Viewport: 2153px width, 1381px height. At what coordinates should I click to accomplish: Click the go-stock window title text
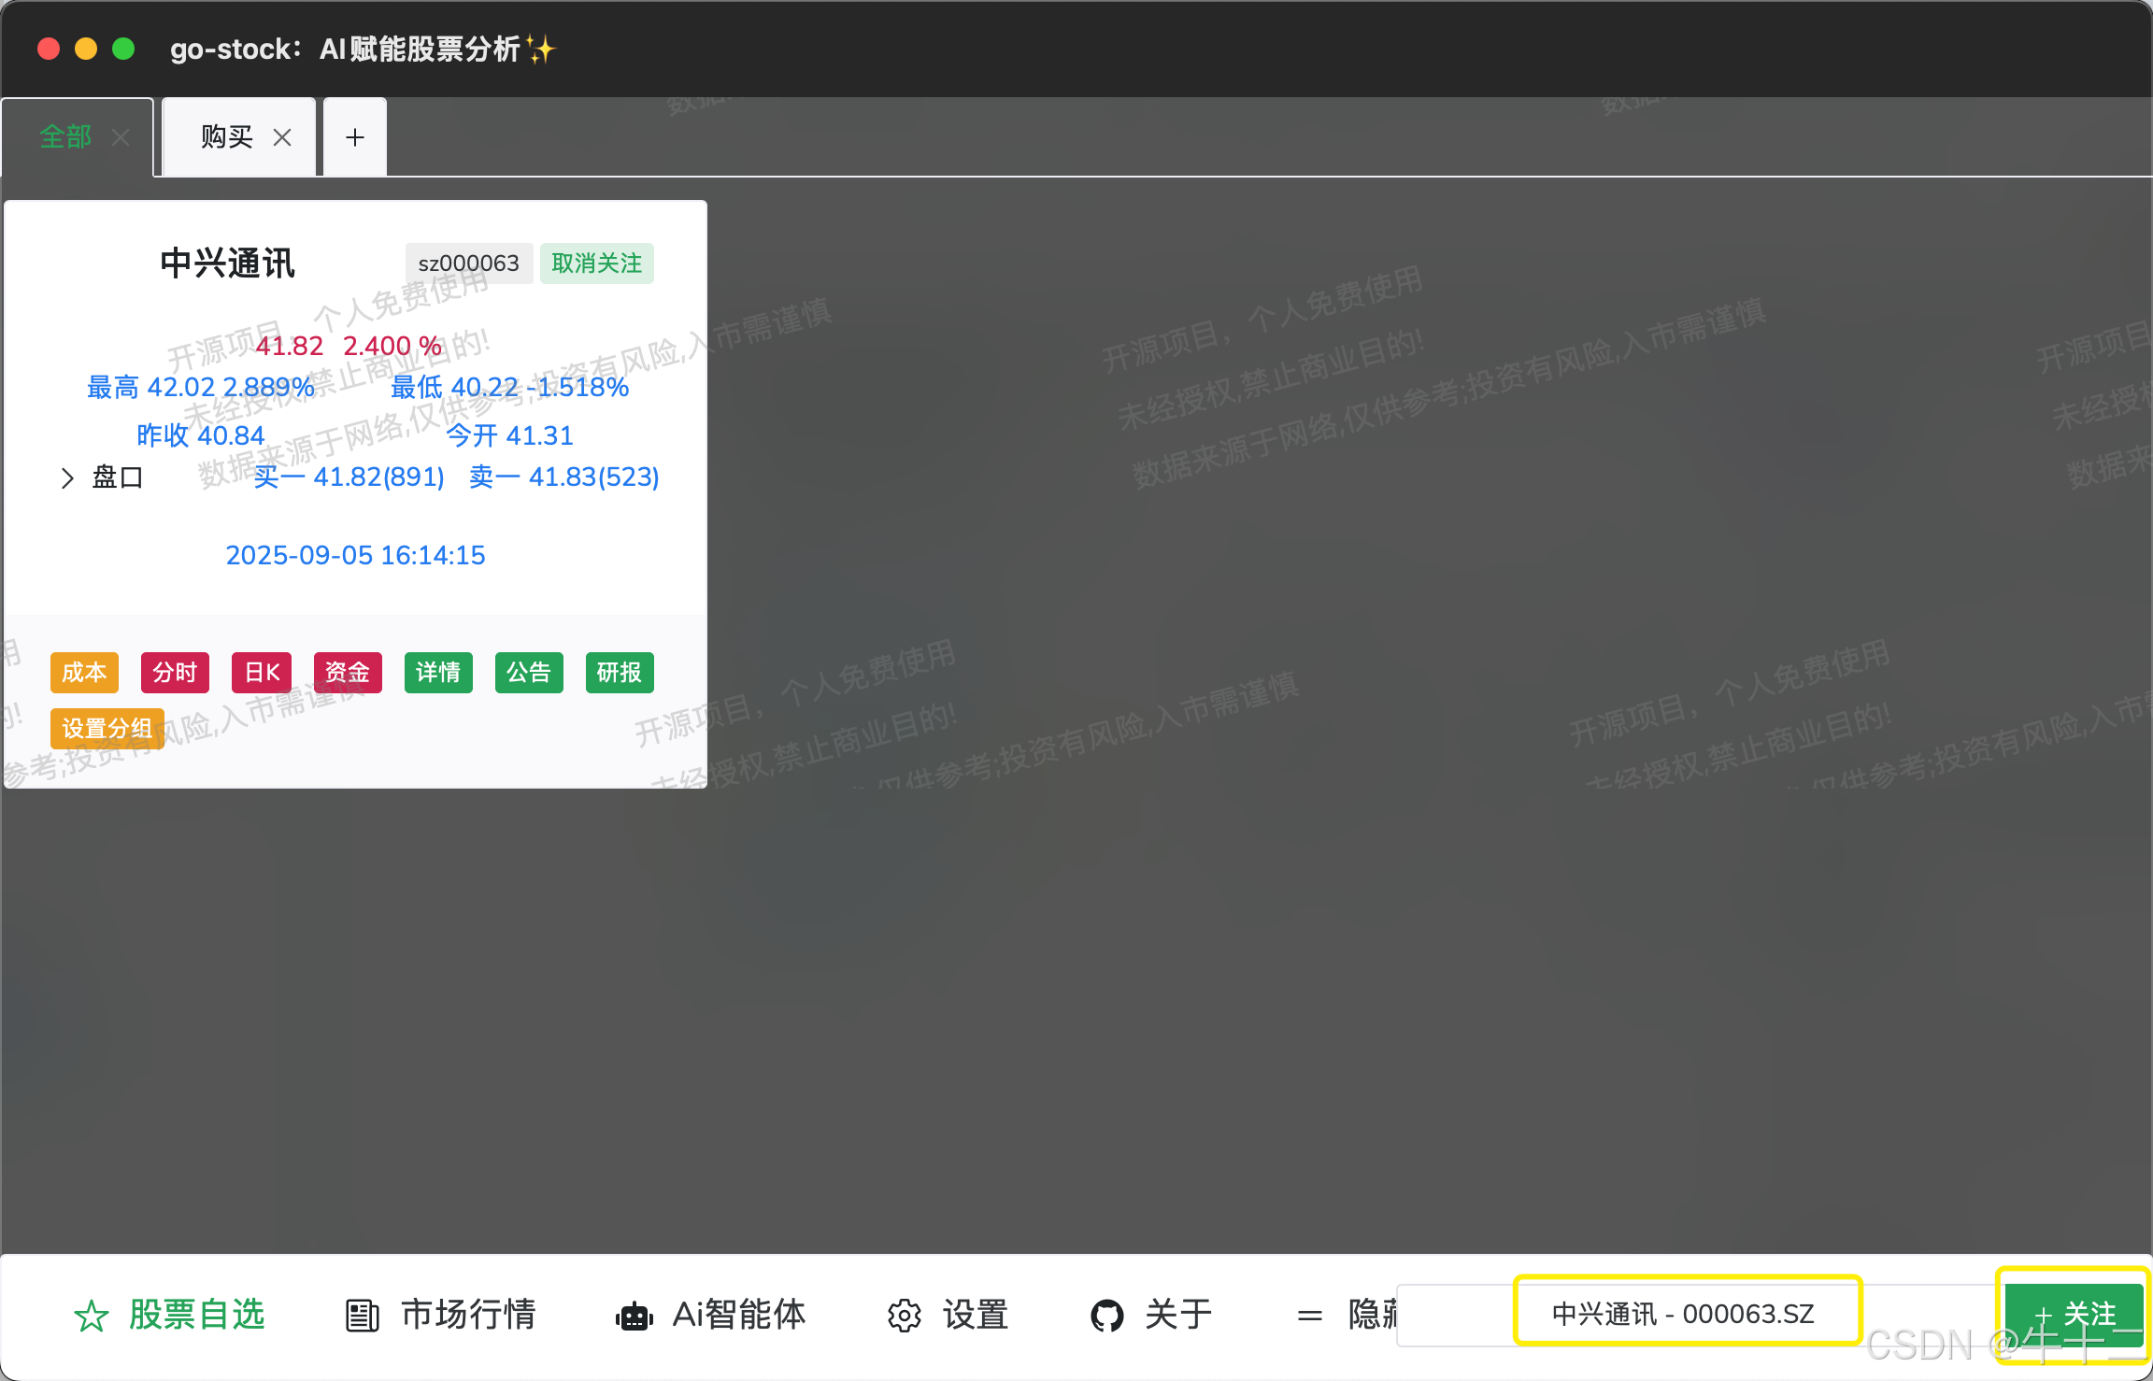[x=363, y=49]
